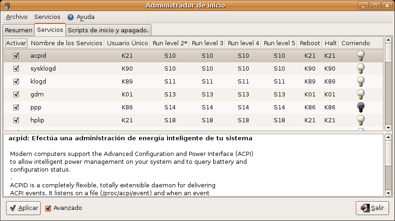This screenshot has width=395, height=221.
Task: Uncheck the acpid service checkbox
Action: coord(16,55)
